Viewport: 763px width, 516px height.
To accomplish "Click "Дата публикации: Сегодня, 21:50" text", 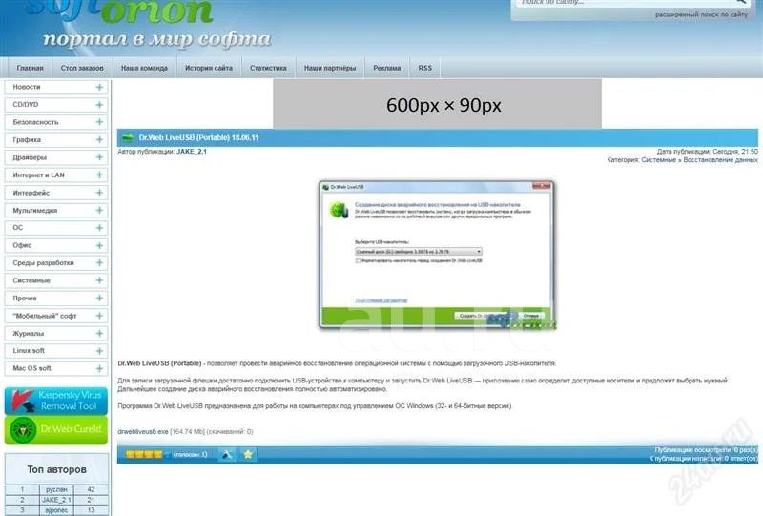I will (x=707, y=152).
